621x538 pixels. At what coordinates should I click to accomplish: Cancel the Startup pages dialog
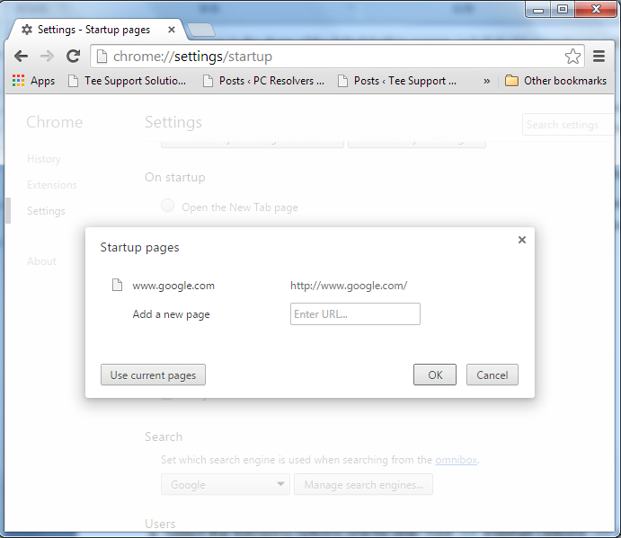492,375
